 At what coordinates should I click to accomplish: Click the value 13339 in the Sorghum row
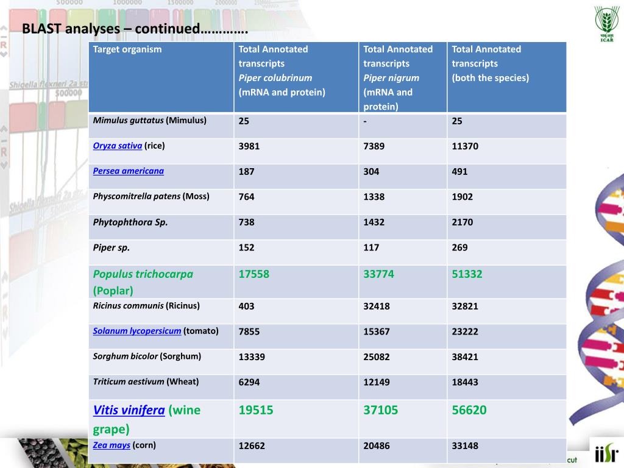pos(252,357)
